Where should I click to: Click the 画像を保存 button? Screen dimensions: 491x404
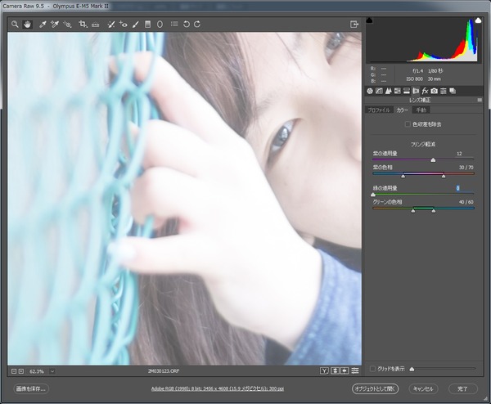[x=31, y=388]
